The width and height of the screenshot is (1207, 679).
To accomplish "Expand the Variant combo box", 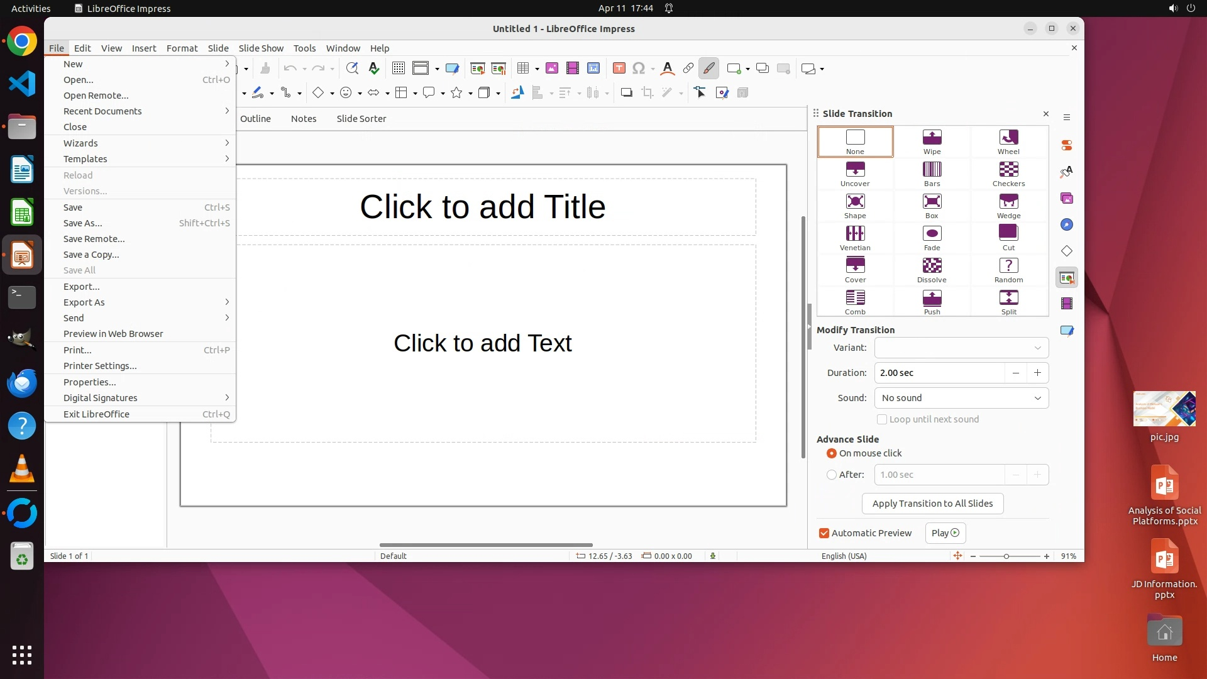I will coord(961,348).
